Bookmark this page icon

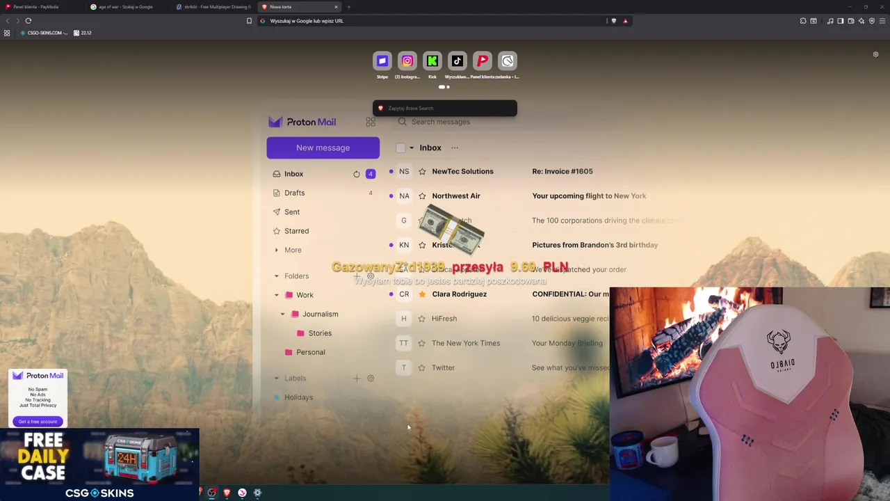pyautogui.click(x=249, y=21)
